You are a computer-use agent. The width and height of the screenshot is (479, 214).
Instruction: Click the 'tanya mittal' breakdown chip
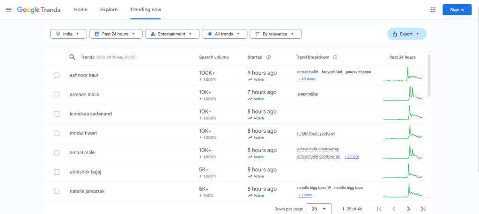332,72
